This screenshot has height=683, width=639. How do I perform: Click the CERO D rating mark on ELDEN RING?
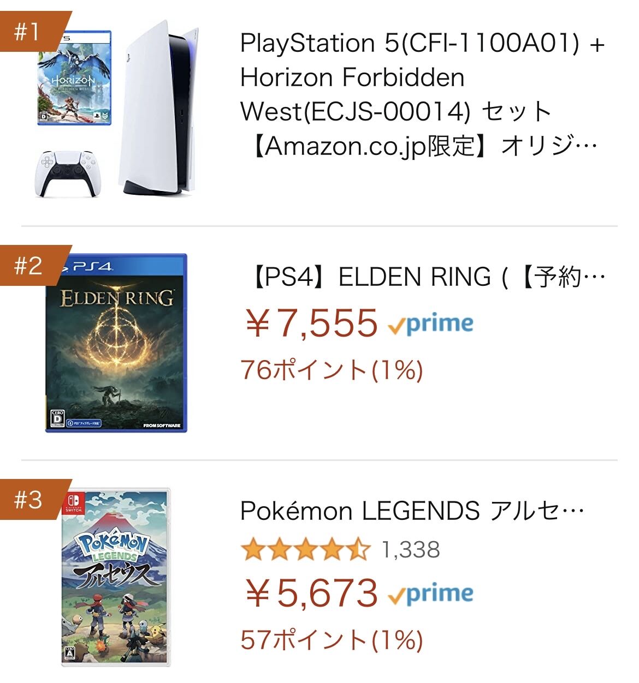[x=57, y=418]
